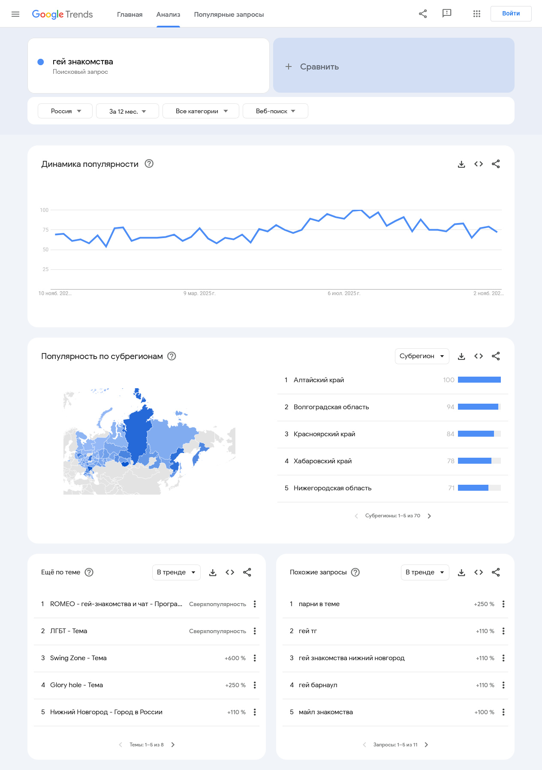
Task: Download the Динамика популярности chart data
Action: [x=461, y=164]
